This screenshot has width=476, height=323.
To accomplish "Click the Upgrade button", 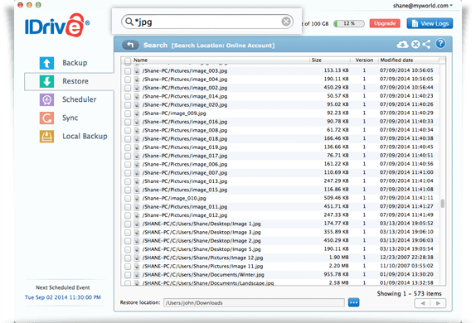I will 385,23.
